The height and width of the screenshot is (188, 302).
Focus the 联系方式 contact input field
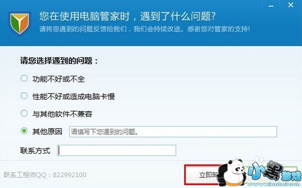click(117, 150)
